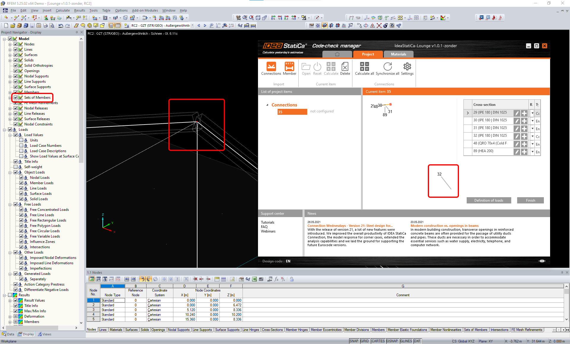Click the Design code slider toggle at bottom
570x344 pixels.
[542, 261]
